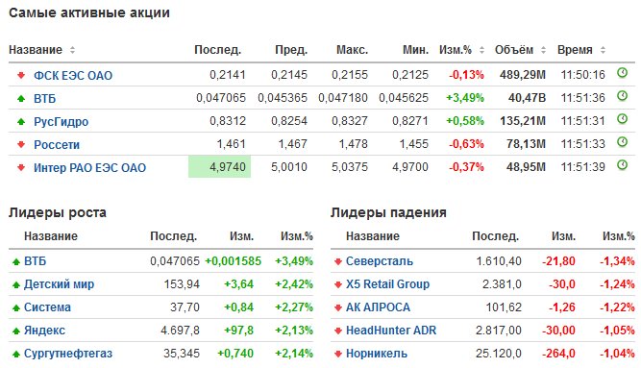Image resolution: width=641 pixels, height=368 pixels.
Task: Open X5 Retail Group stock link
Action: pos(387,284)
